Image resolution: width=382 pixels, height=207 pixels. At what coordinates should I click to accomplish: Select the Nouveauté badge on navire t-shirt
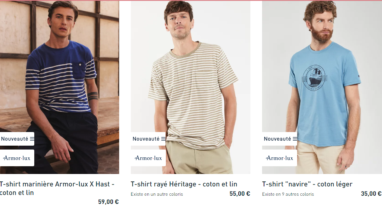pos(280,139)
